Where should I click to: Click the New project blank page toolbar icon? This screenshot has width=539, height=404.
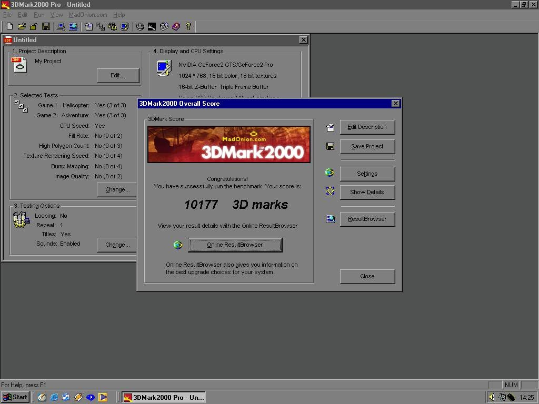click(10, 26)
